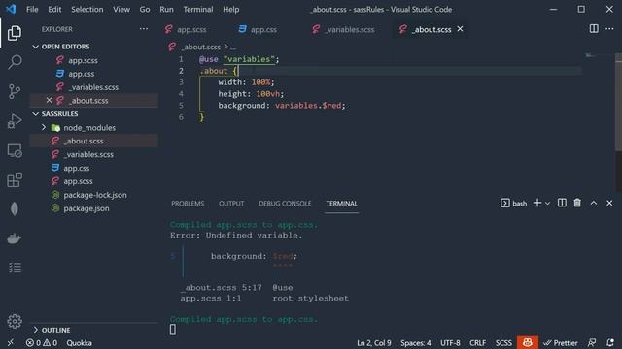Image resolution: width=622 pixels, height=349 pixels.
Task: Click the remote window indicator in status bar
Action: (x=11, y=342)
